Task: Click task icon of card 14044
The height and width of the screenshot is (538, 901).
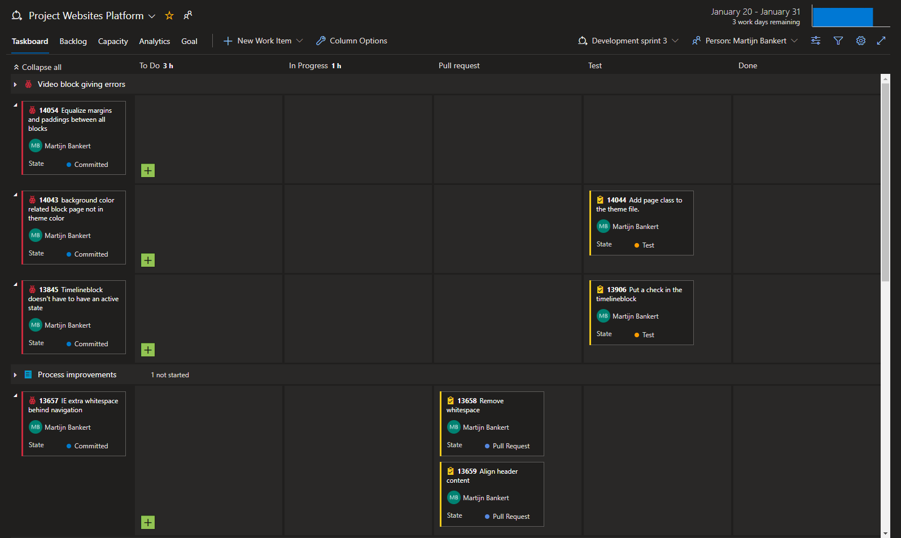Action: [600, 200]
